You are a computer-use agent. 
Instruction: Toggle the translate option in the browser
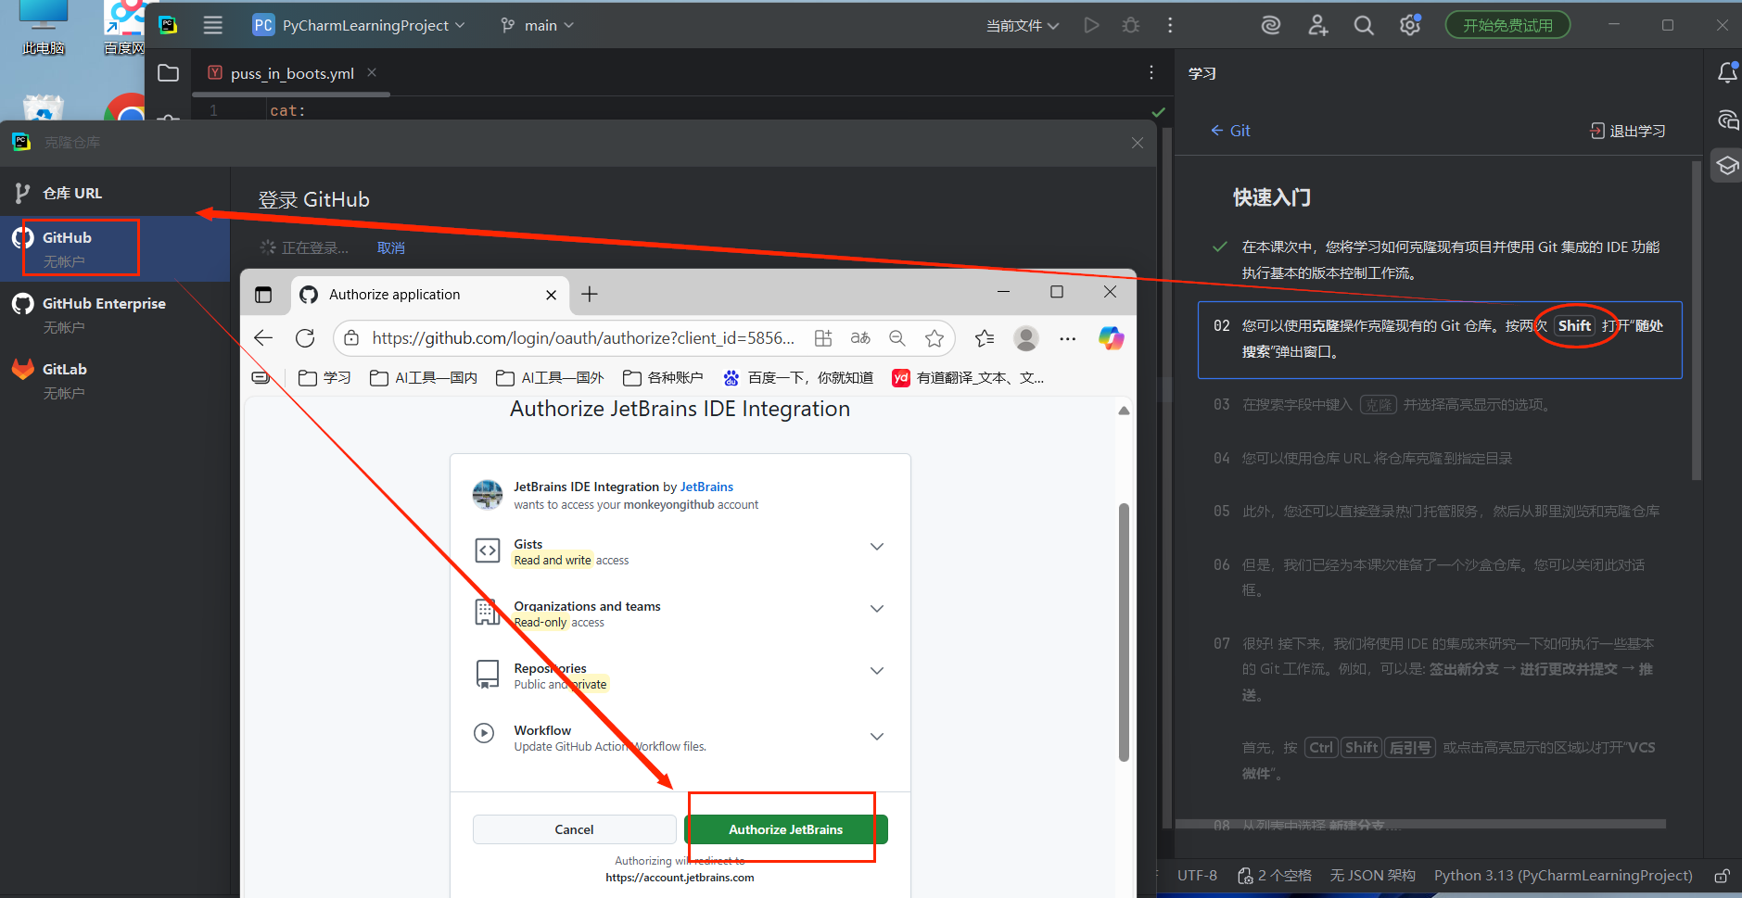[860, 338]
